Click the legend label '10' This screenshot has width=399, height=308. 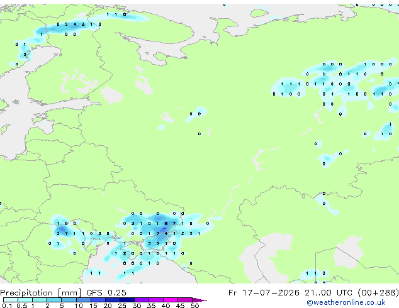click(x=79, y=305)
